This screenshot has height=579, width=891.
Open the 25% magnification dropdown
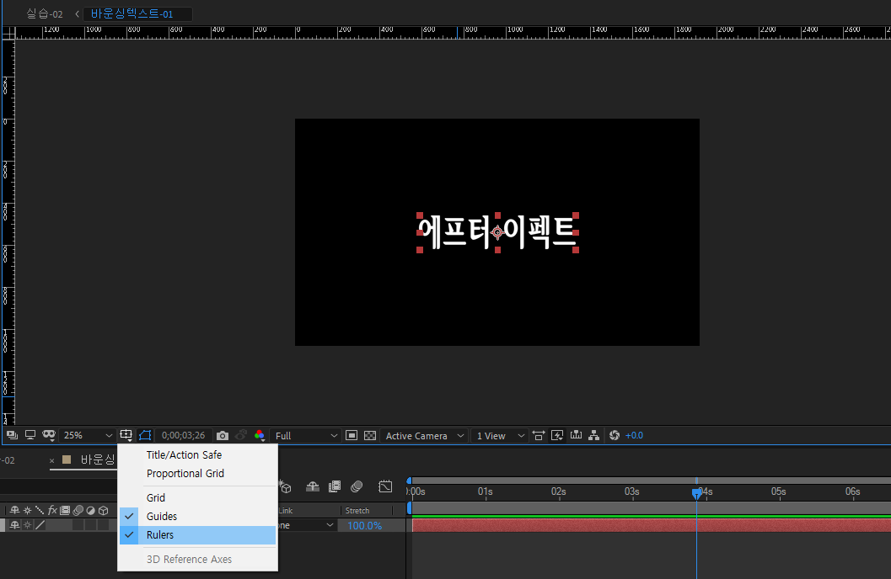click(87, 436)
